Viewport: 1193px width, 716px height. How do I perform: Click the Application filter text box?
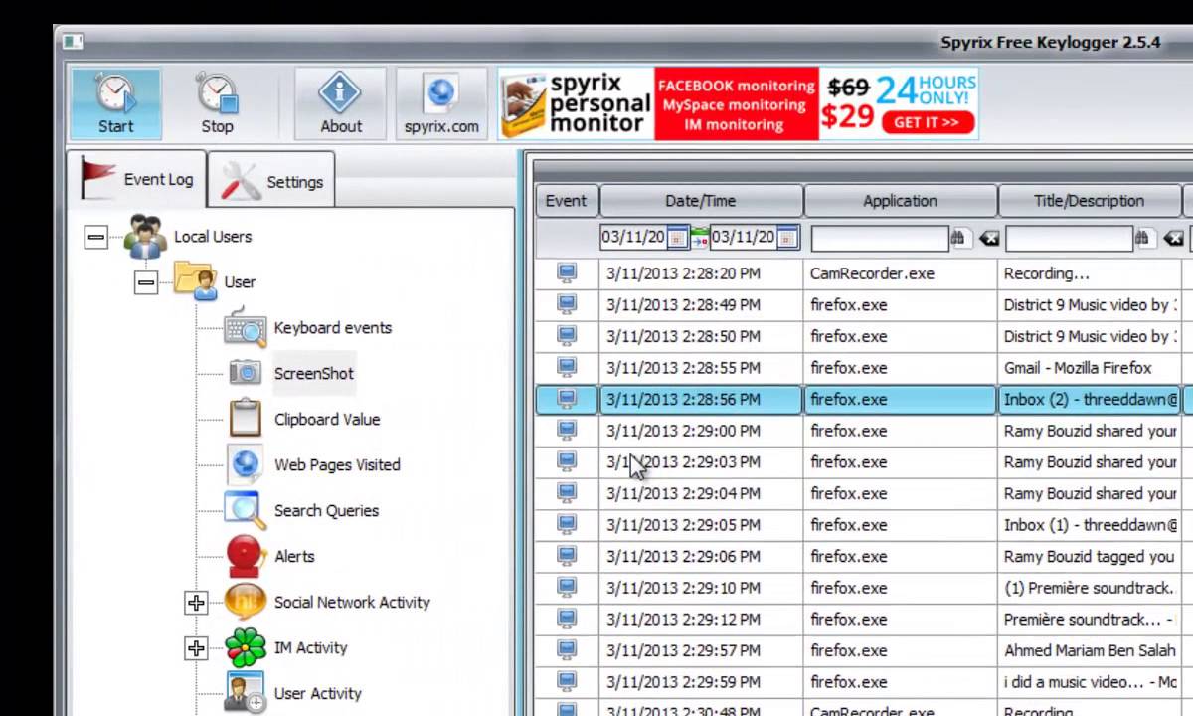click(x=879, y=238)
